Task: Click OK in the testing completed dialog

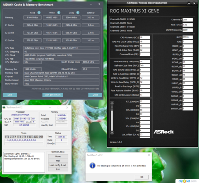Action: [142, 177]
